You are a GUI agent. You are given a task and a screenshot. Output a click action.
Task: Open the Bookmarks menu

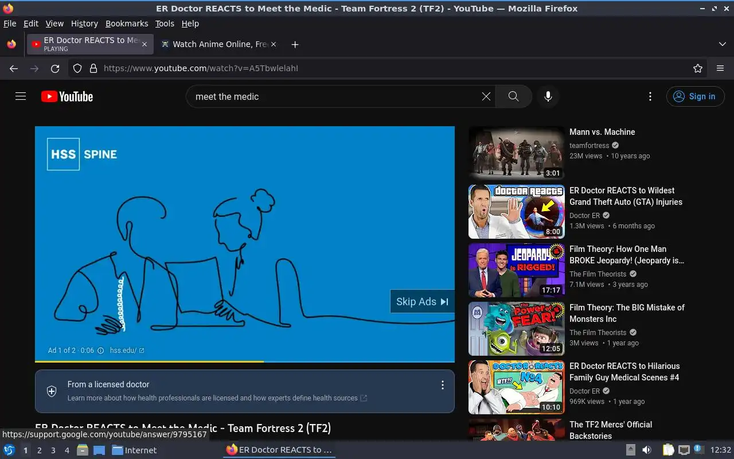tap(127, 24)
